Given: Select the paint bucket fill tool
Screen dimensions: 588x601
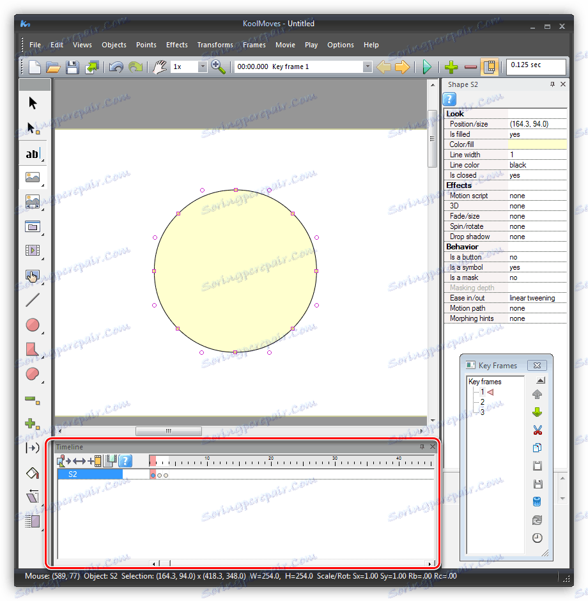Looking at the screenshot, I should tap(33, 473).
